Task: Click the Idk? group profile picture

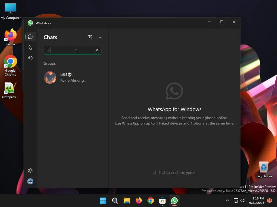Action: [50, 77]
